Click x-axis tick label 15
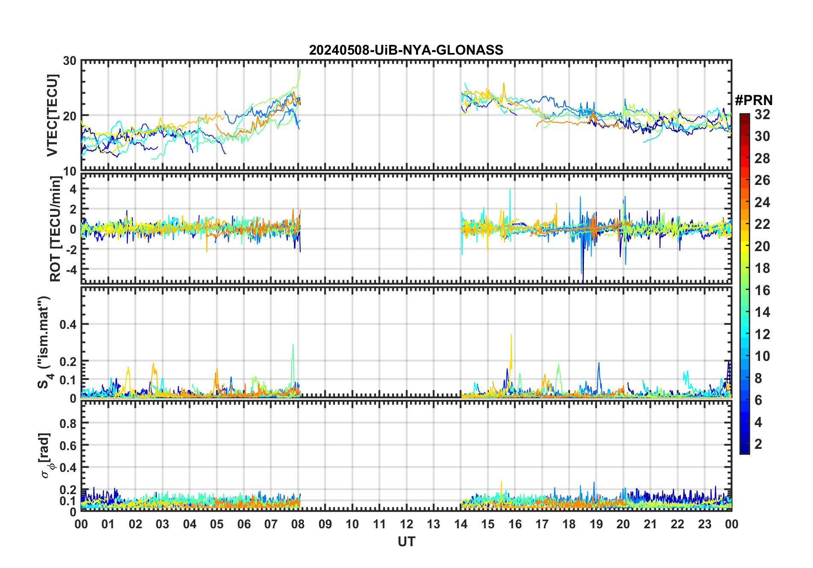This screenshot has height=568, width=813. (488, 524)
